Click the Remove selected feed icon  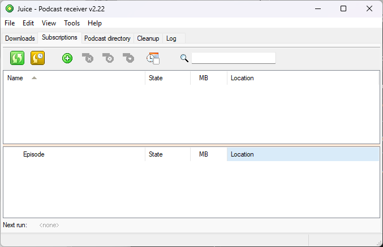coord(88,58)
